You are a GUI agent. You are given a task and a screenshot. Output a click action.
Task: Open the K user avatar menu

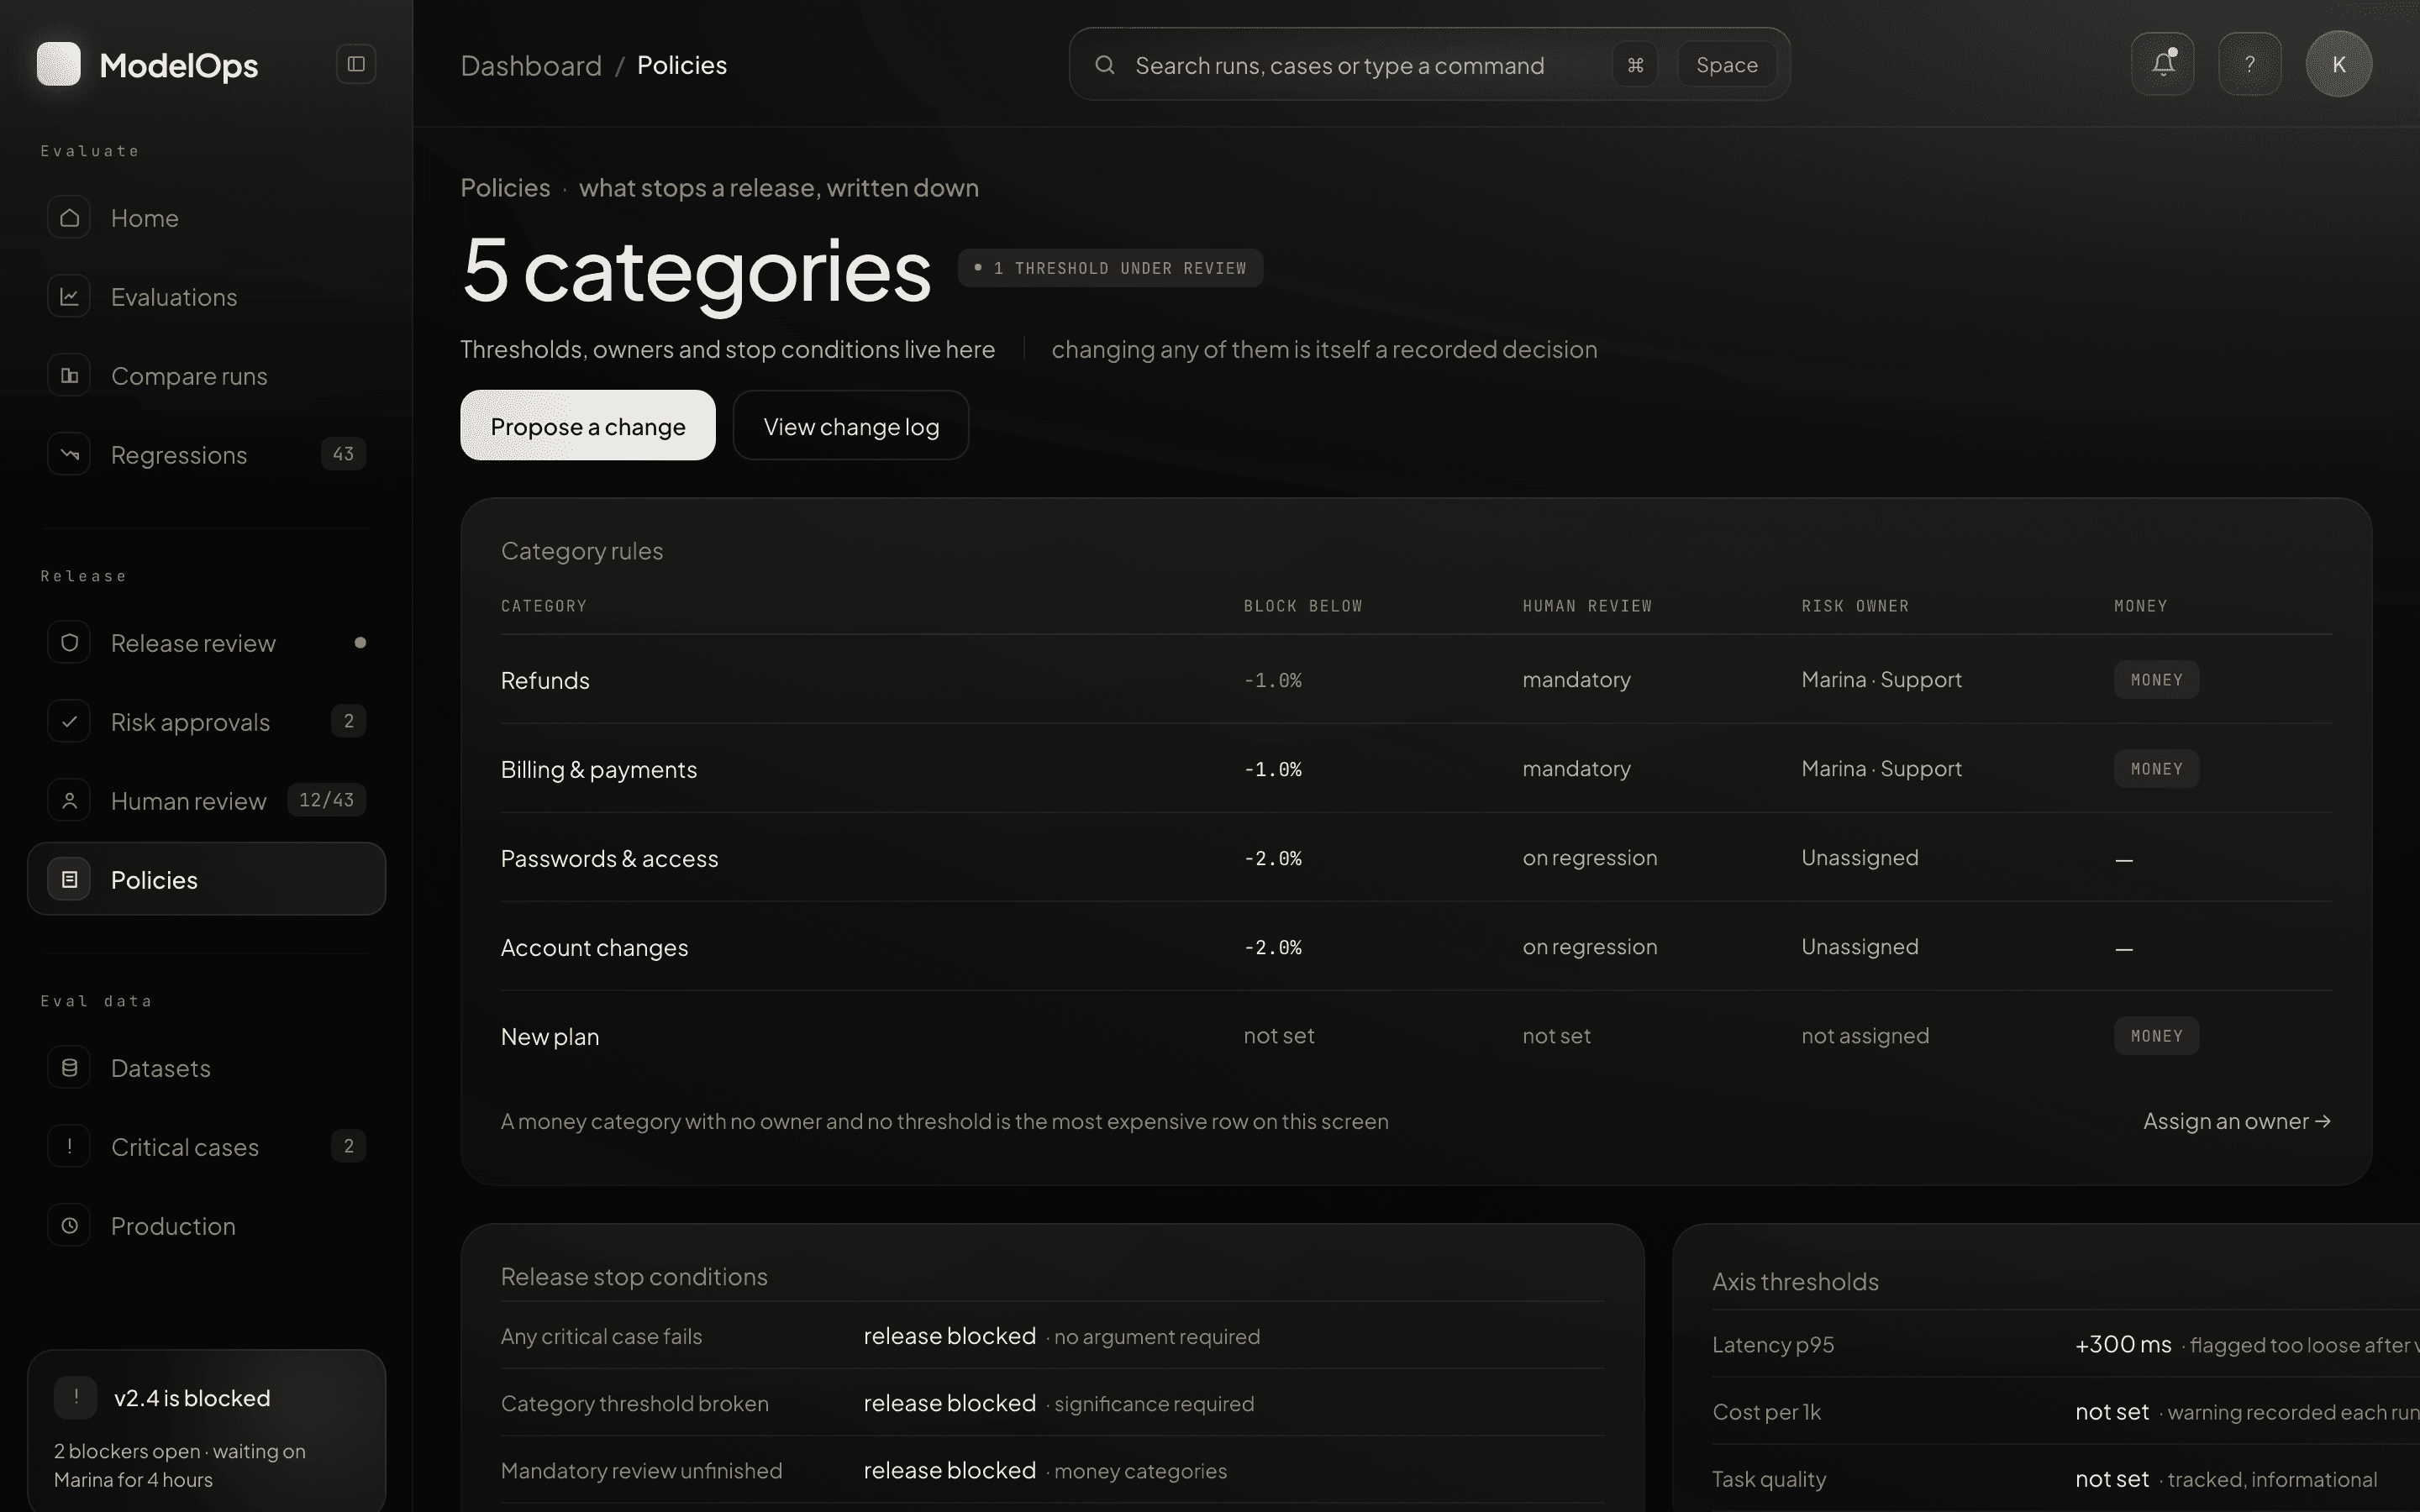point(2338,64)
